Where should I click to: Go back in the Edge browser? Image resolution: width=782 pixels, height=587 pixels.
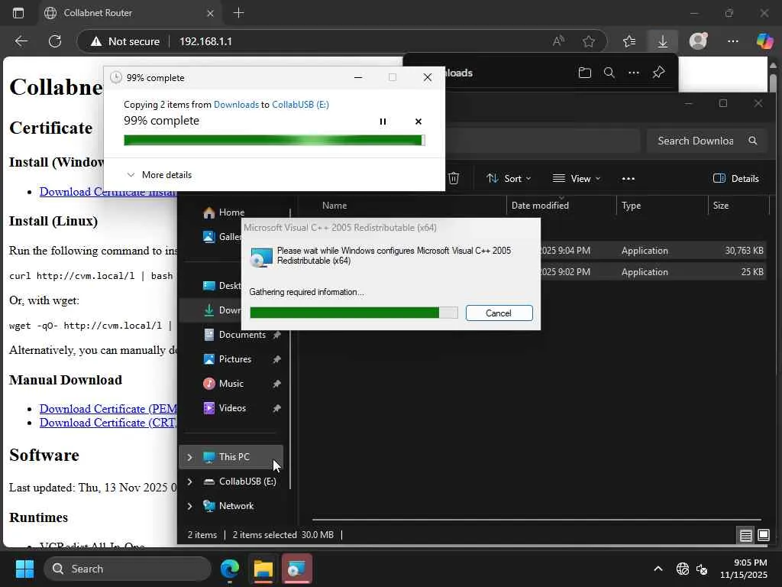21,41
